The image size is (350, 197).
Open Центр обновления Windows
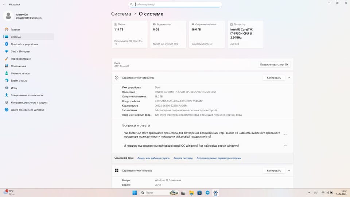[x=27, y=110]
